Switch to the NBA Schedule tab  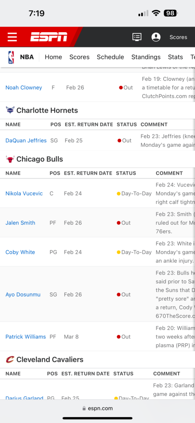click(x=110, y=57)
